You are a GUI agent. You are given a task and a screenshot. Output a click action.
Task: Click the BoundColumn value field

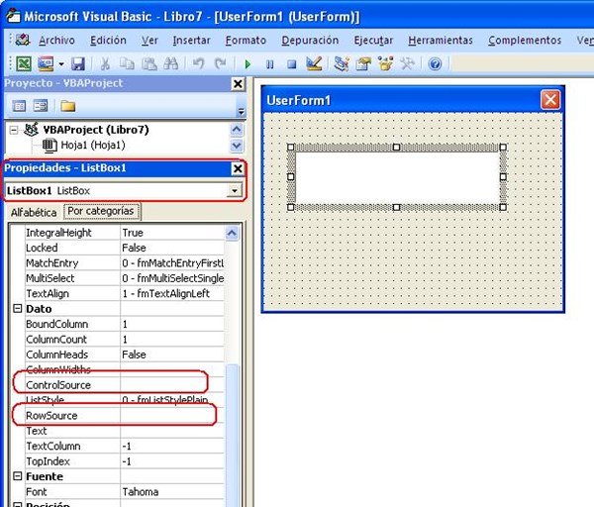pyautogui.click(x=172, y=325)
